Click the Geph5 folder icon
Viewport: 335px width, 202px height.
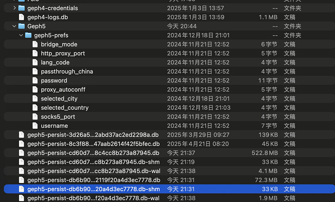(21, 26)
